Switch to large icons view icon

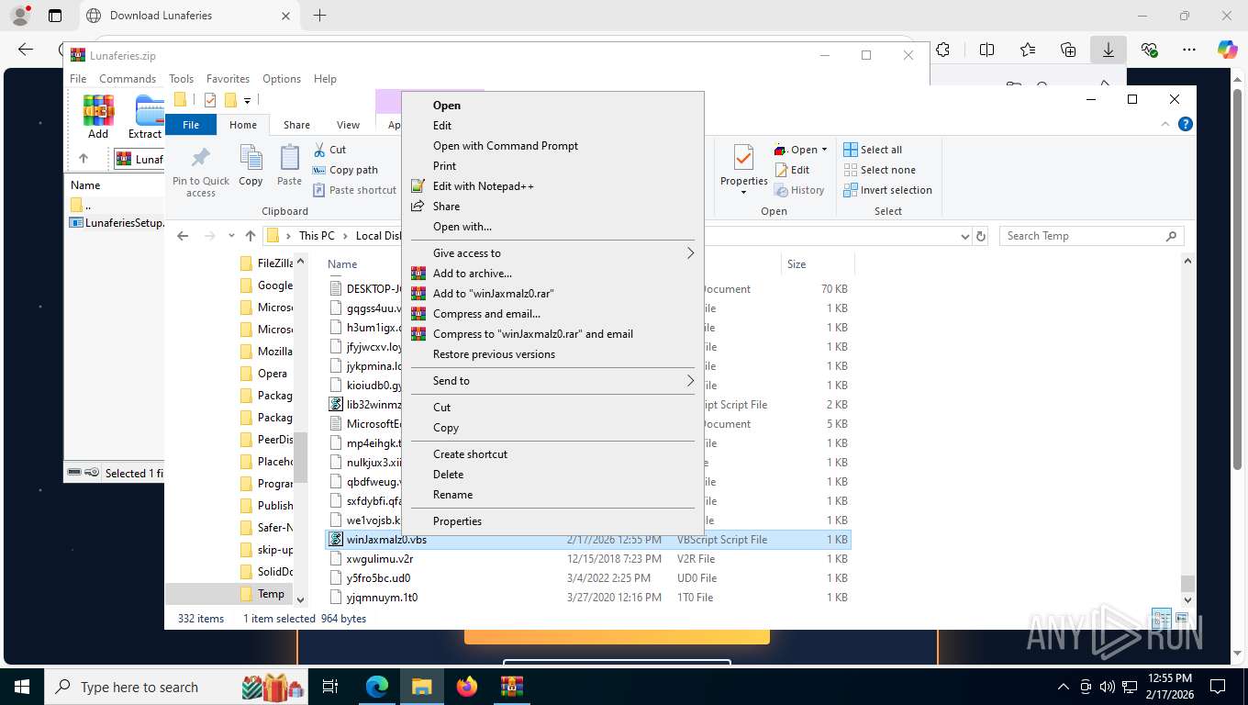point(1181,619)
